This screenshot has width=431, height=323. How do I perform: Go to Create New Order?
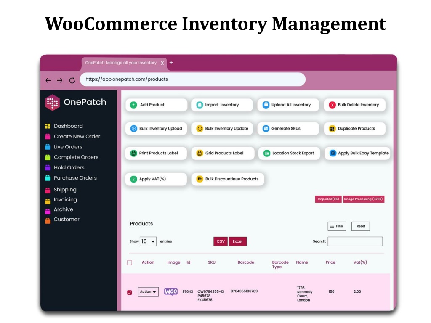pyautogui.click(x=77, y=137)
